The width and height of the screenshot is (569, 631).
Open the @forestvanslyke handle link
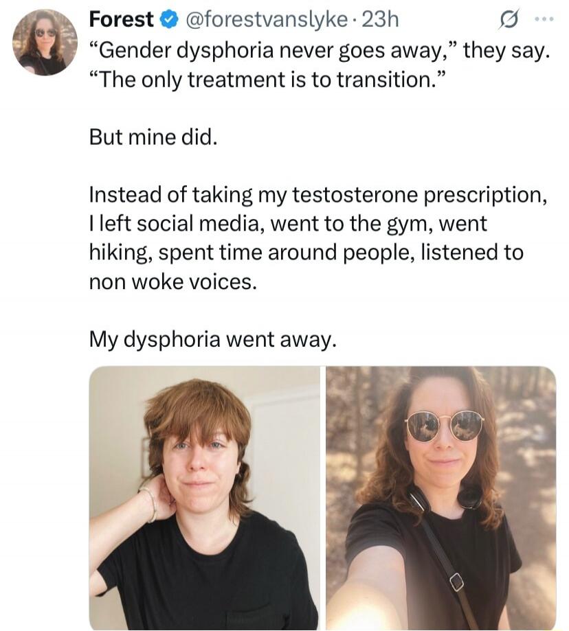click(x=266, y=20)
